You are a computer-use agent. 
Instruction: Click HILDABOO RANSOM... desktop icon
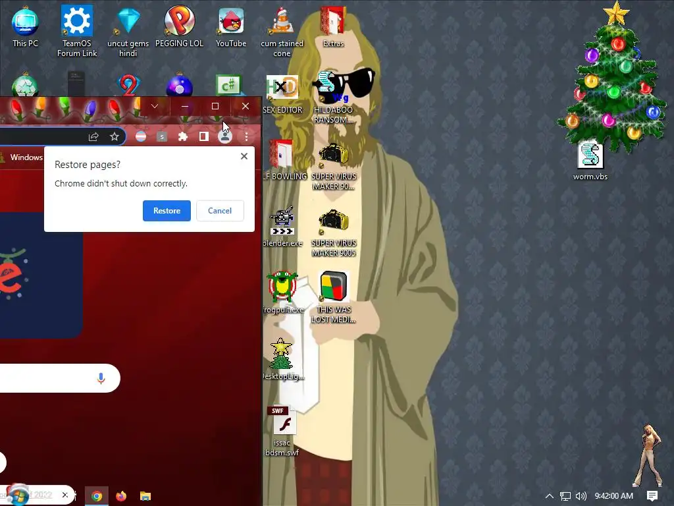click(x=334, y=98)
